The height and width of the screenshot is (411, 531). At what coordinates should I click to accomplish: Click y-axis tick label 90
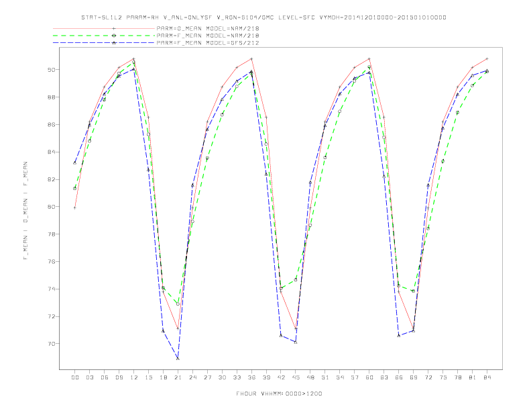(x=52, y=70)
